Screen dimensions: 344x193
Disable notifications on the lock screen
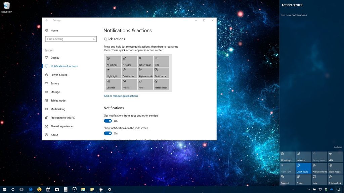point(107,133)
